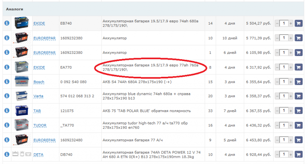
Task: Open EUROREPAR link in 10 дней row
Action: click(44, 38)
